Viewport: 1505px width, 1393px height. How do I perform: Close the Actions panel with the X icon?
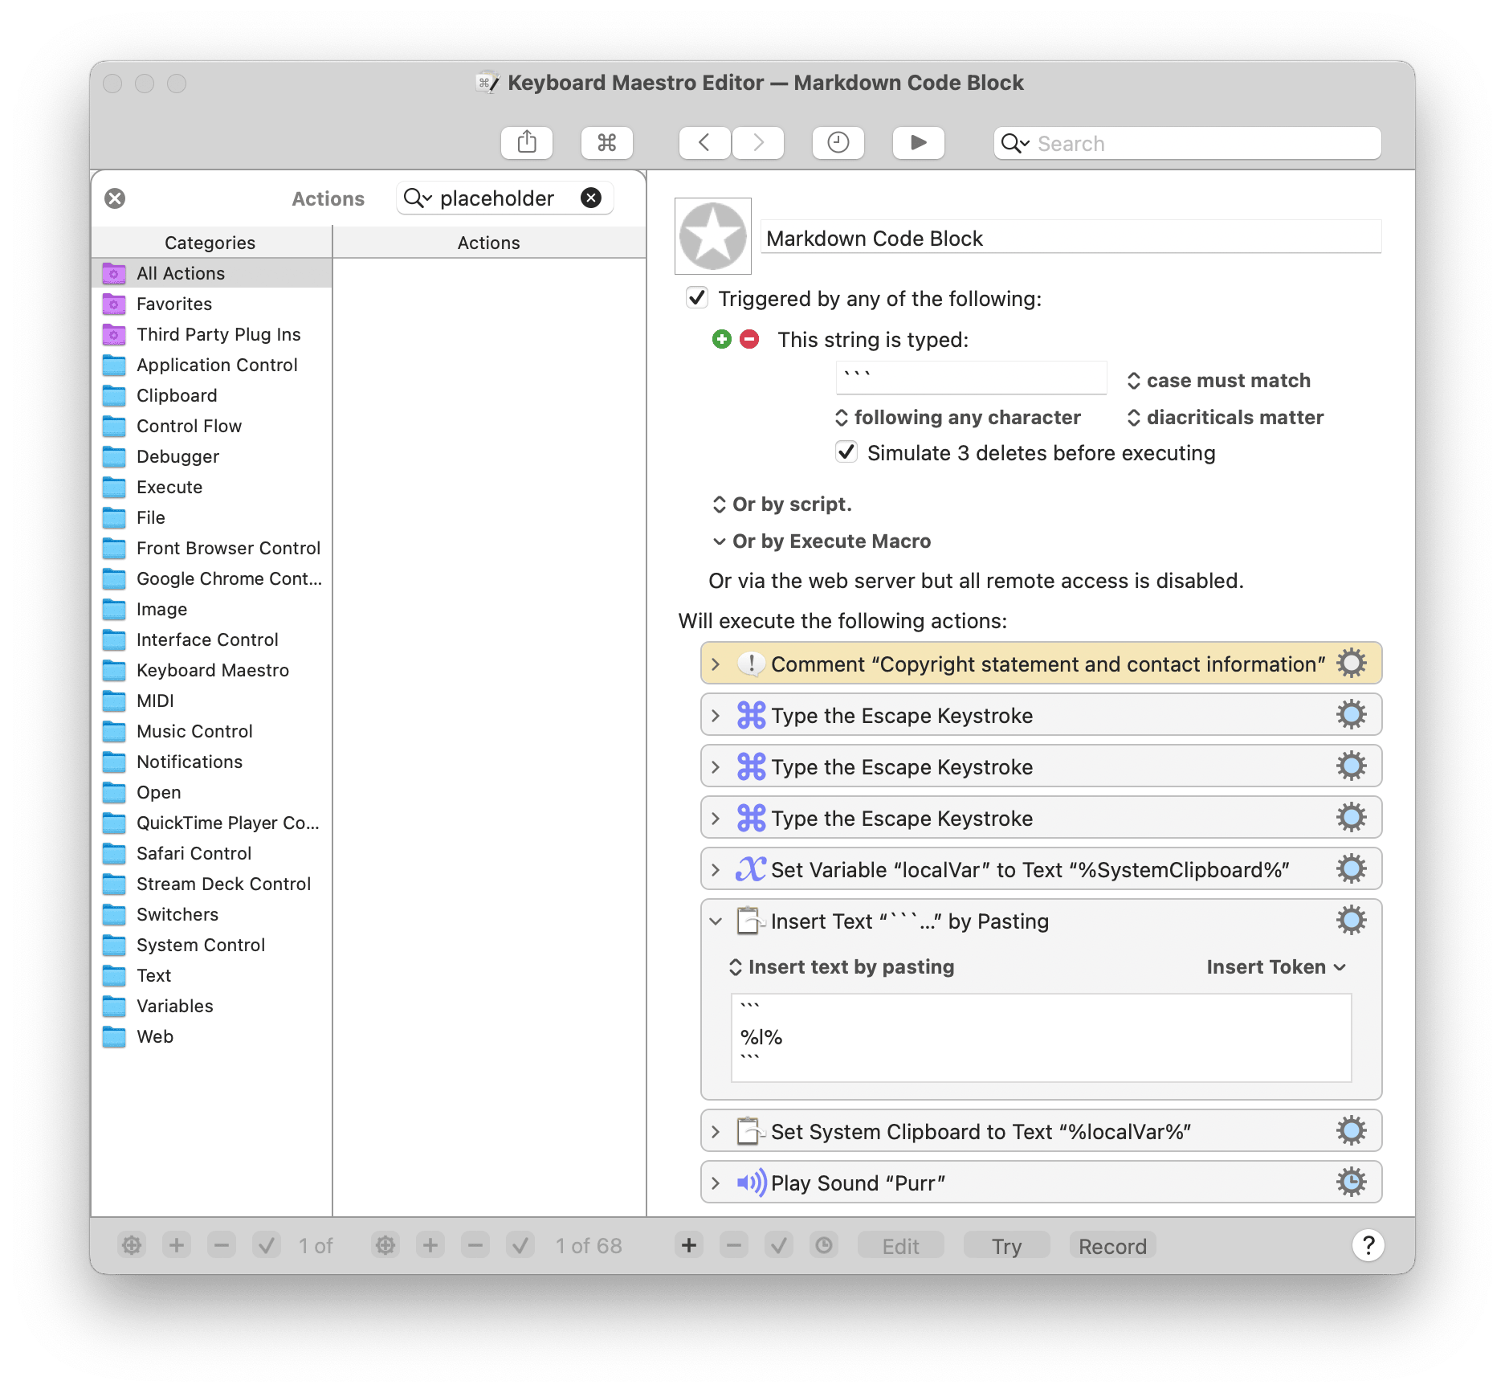point(115,198)
